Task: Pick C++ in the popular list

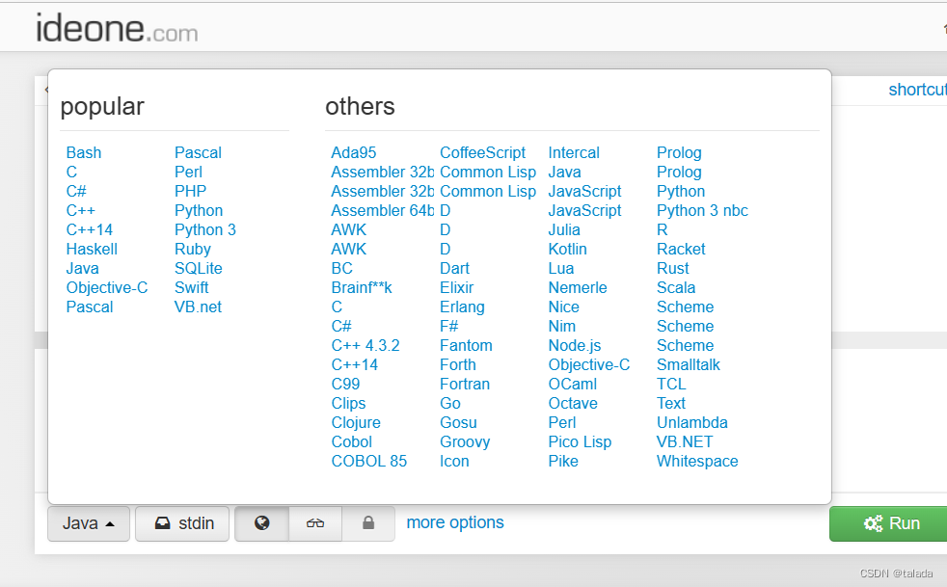Action: pyautogui.click(x=81, y=211)
